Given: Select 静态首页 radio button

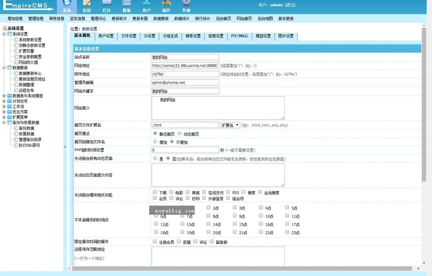Looking at the screenshot, I should tap(155, 133).
